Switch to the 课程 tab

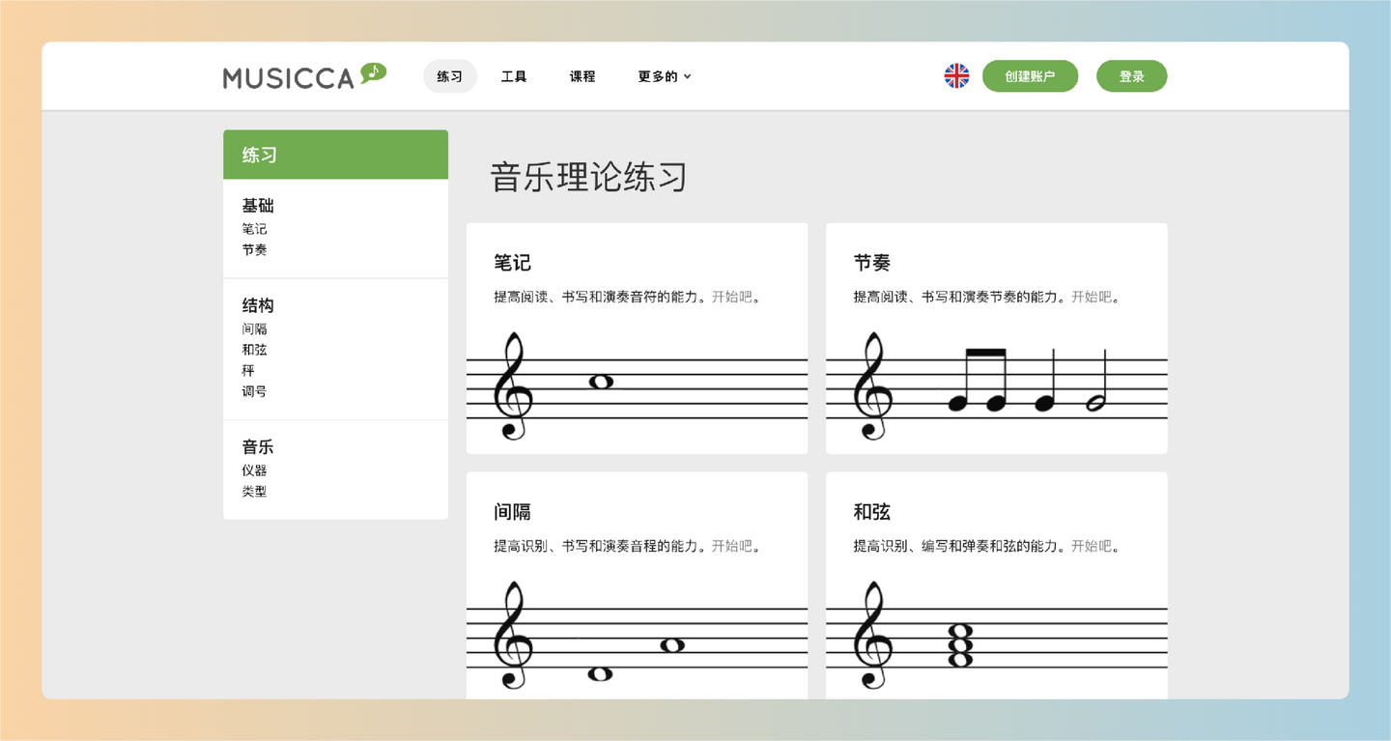point(582,76)
